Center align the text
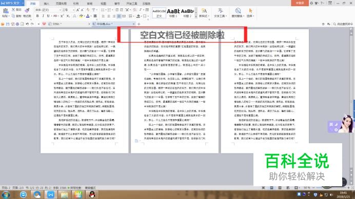Viewport: 355px width, 199px height. (x=109, y=16)
